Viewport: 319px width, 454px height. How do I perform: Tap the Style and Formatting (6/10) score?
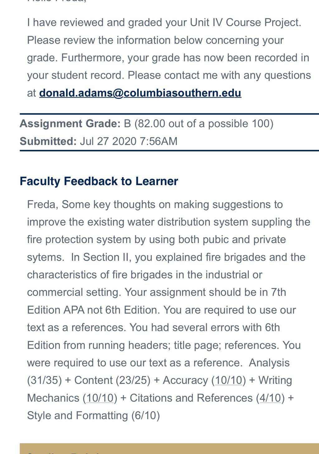click(93, 416)
